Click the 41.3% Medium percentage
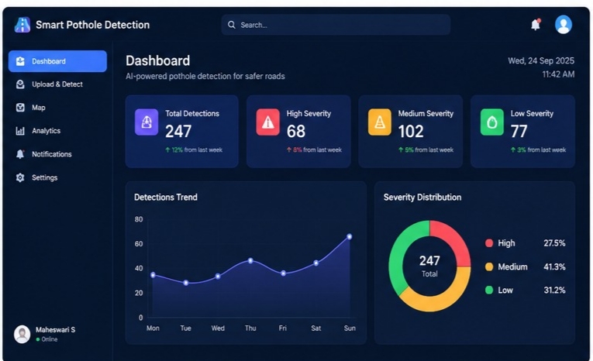The height and width of the screenshot is (361, 593). click(554, 266)
